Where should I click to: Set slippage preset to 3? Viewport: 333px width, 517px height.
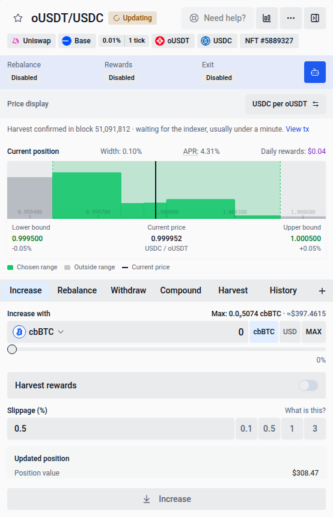point(315,429)
